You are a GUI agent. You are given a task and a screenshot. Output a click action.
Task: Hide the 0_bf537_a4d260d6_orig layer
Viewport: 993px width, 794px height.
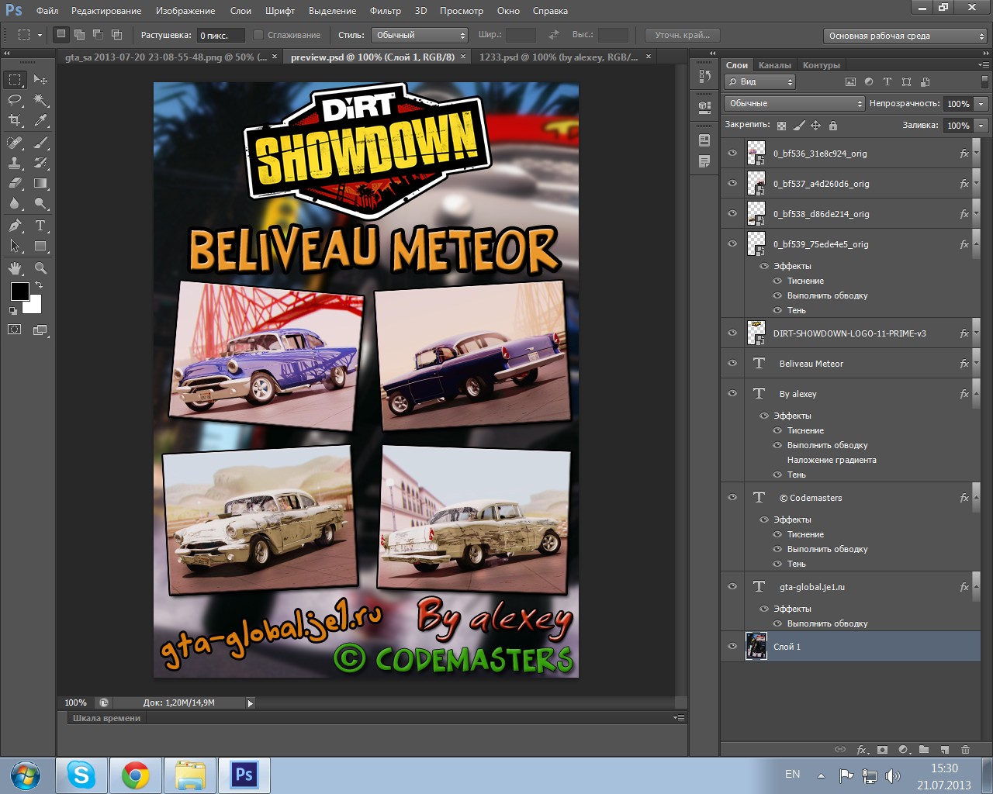coord(732,184)
